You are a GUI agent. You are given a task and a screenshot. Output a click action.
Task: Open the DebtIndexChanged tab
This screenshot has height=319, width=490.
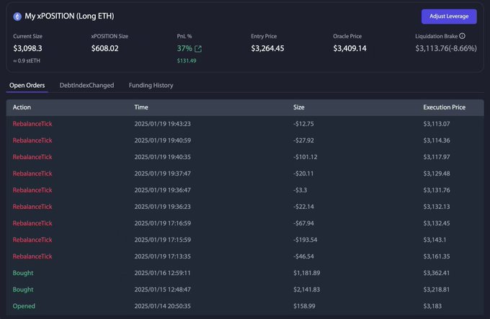(x=86, y=85)
